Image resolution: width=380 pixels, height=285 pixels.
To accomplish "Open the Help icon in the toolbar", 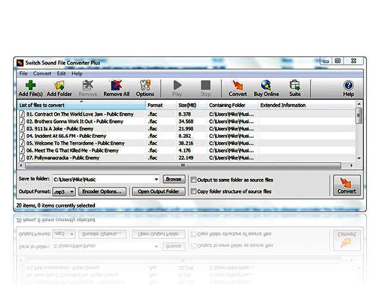I will click(349, 88).
